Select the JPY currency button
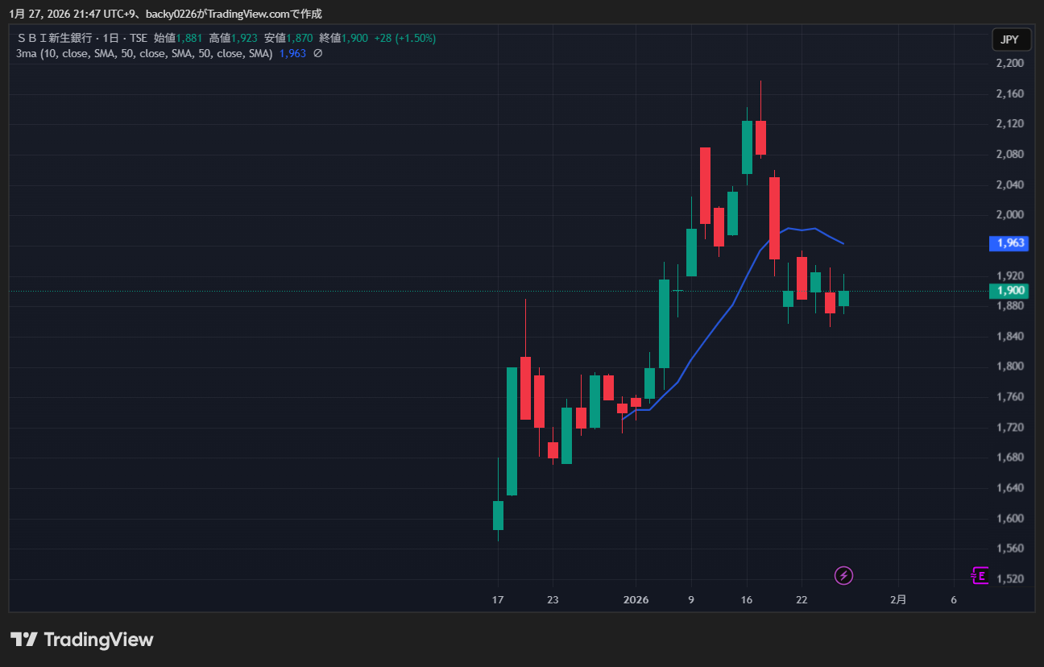Screen dimensions: 1044x667 click(x=1010, y=39)
